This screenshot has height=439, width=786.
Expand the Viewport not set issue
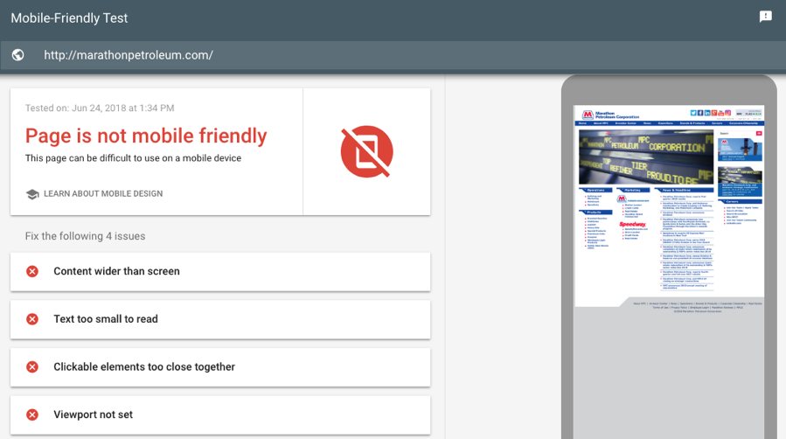coord(220,415)
